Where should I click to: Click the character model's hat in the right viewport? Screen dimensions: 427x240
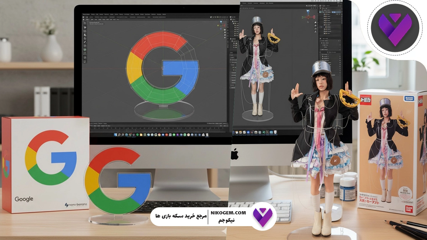257,21
